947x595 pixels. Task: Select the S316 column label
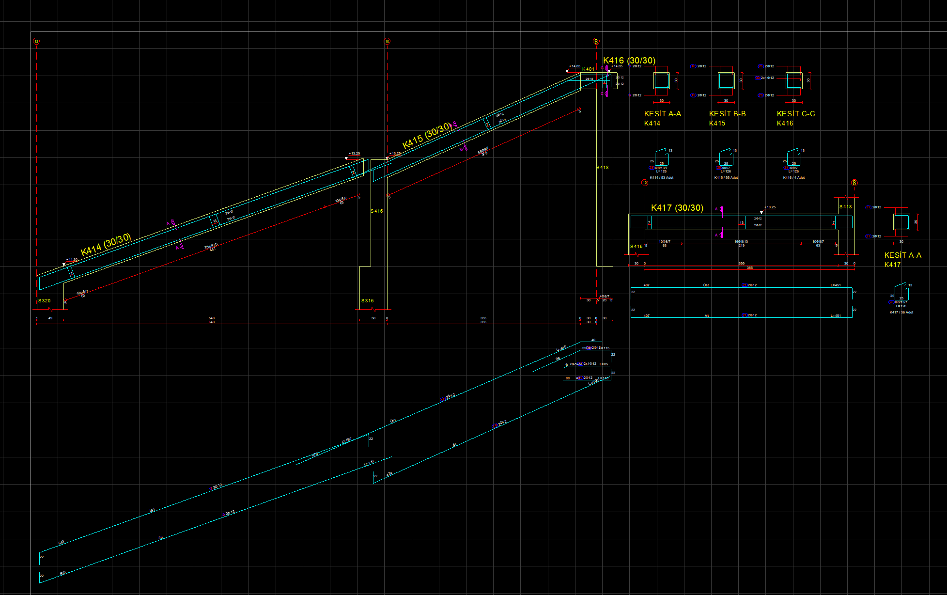(367, 301)
